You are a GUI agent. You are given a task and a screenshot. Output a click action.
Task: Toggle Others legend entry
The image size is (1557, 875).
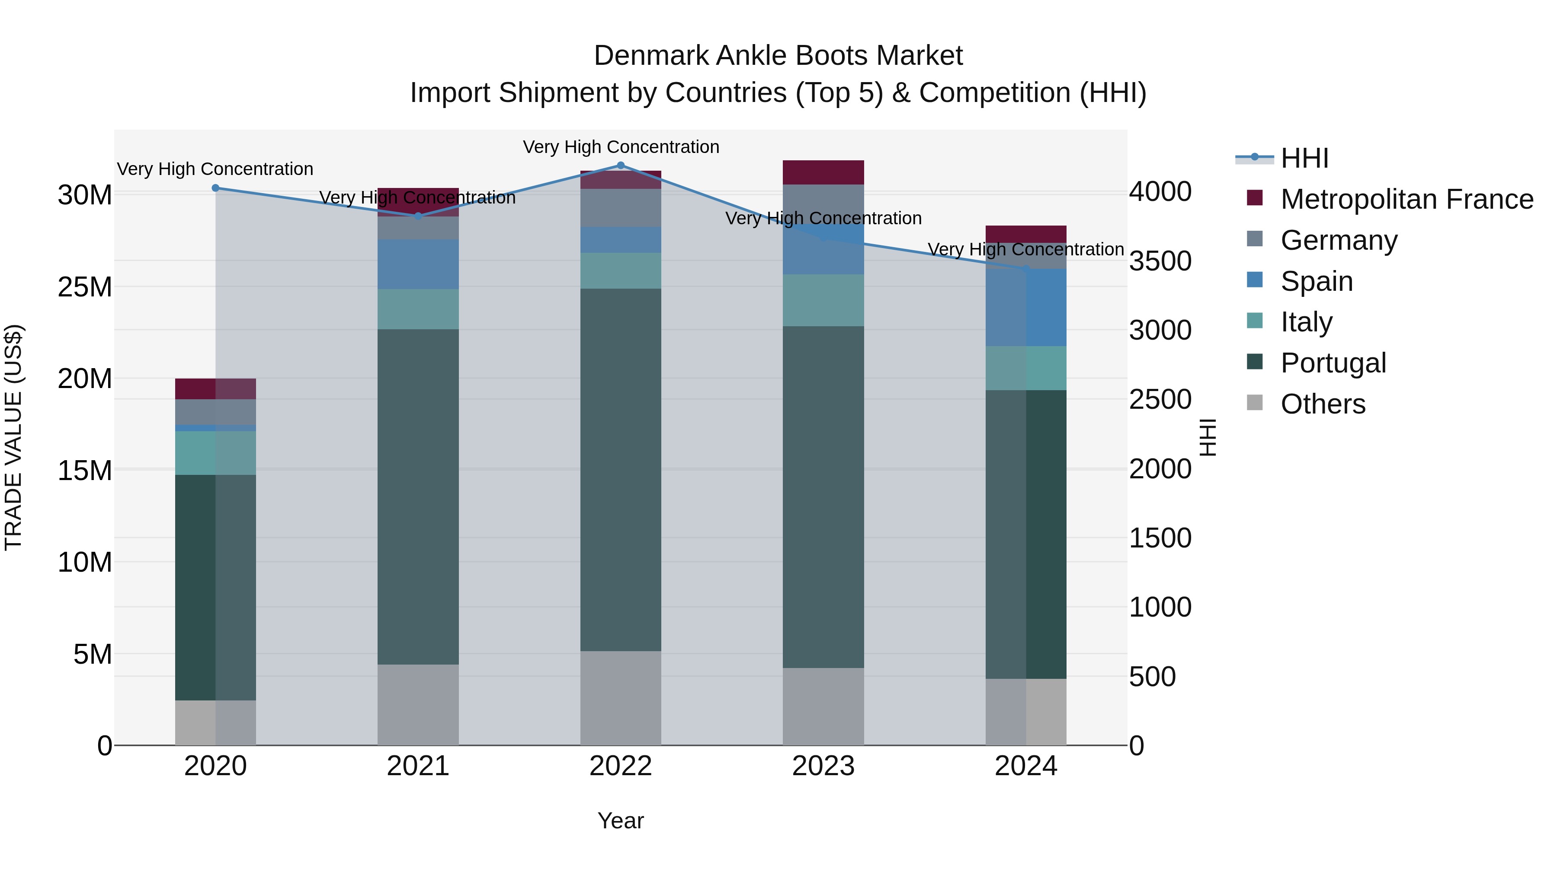[x=1306, y=404]
